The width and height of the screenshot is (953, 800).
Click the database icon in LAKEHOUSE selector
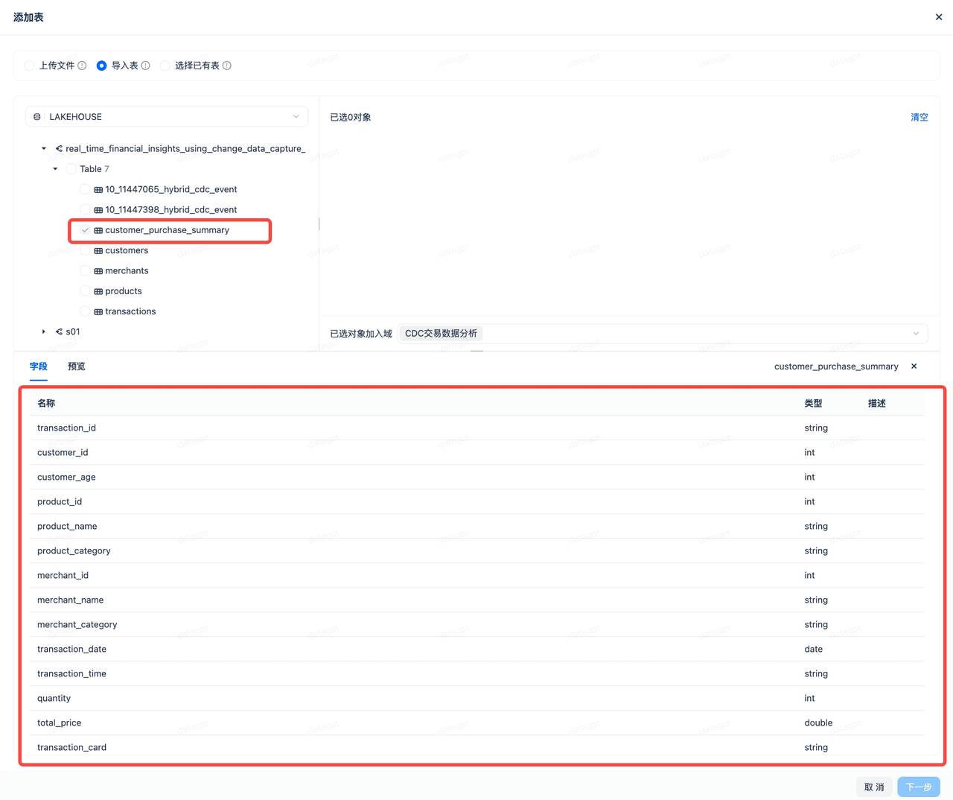(x=37, y=117)
